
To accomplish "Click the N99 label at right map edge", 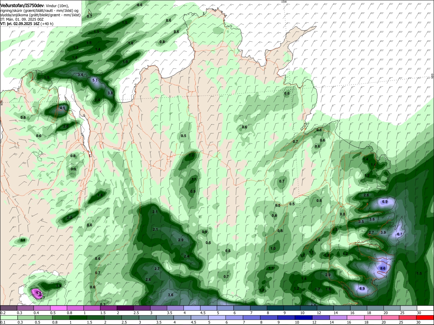I will (x=432, y=77).
